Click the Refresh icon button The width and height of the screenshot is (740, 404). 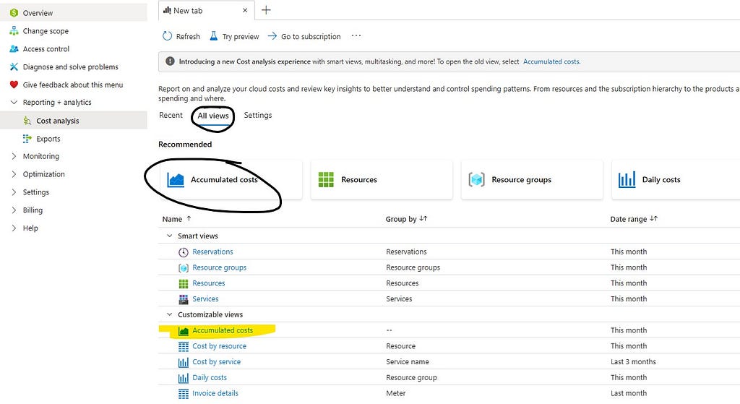pos(167,36)
